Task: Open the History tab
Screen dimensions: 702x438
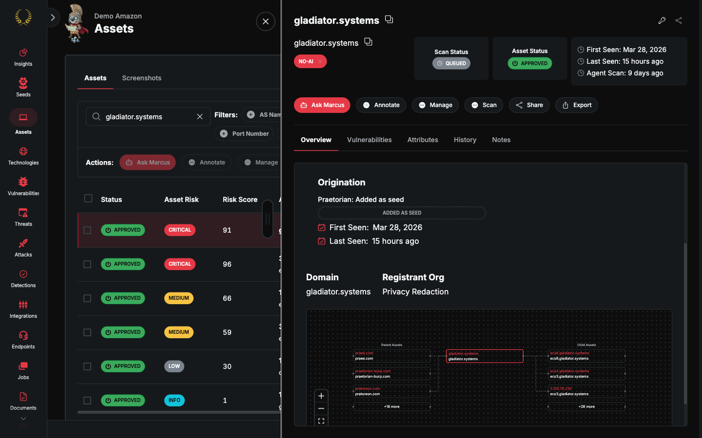Action: tap(465, 140)
